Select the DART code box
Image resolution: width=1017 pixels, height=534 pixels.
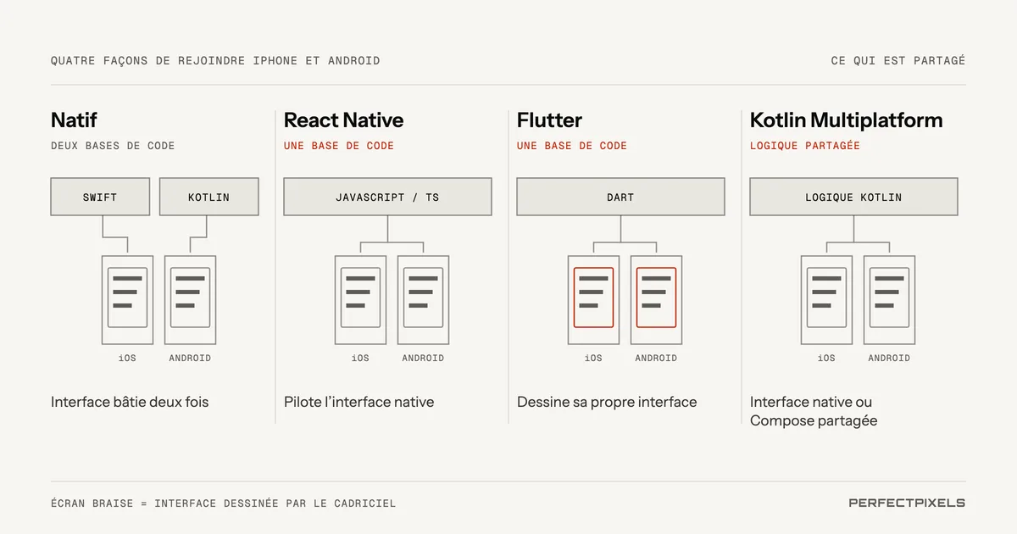620,197
